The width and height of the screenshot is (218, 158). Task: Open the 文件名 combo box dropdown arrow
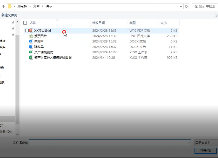pos(189,143)
